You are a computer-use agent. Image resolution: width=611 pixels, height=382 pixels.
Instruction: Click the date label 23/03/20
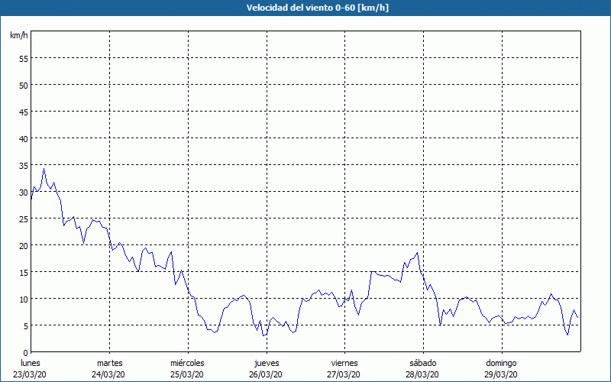point(30,374)
